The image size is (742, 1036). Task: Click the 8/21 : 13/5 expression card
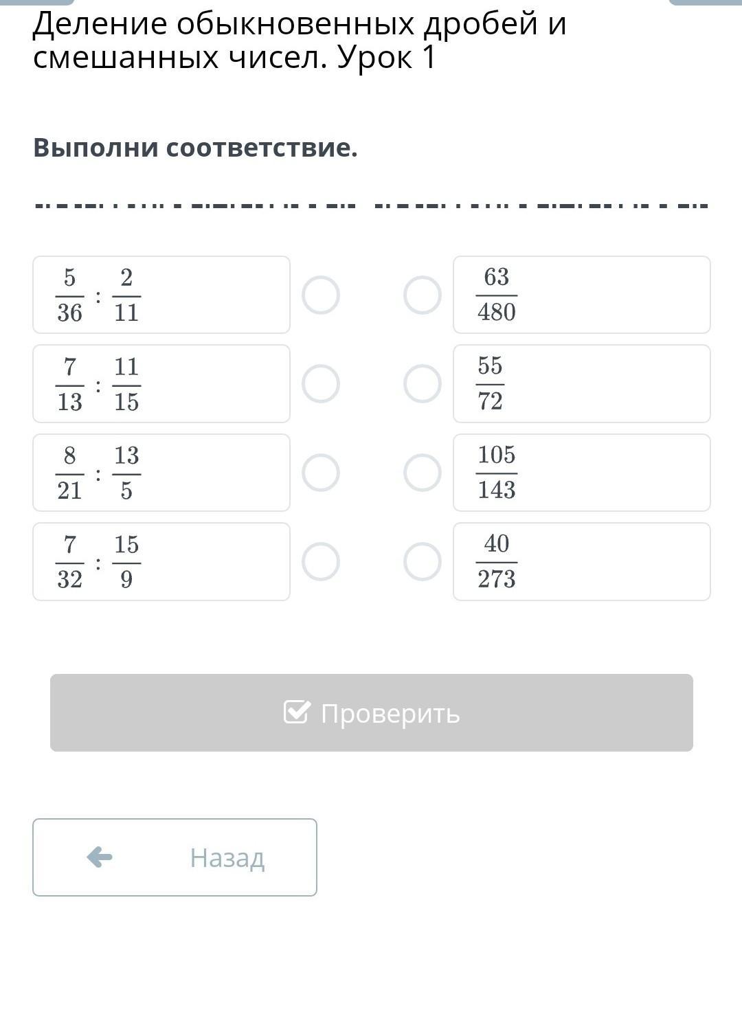coord(161,473)
